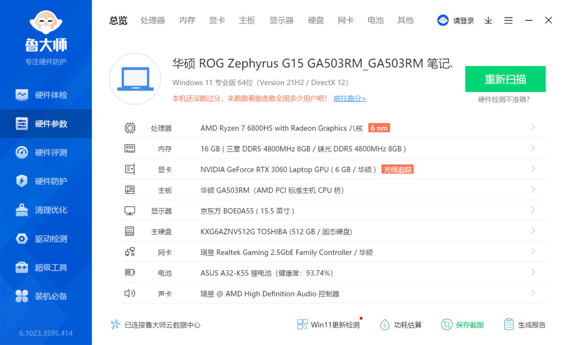Click the 鲁大师 monkey logo
Viewport: 563px width, 345px height.
[46, 22]
